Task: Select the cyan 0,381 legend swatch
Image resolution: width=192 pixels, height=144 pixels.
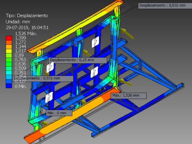Action: 9,73
